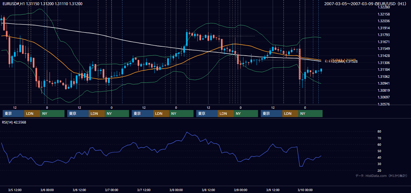Pick the 1.30697 price label
The height and width of the screenshot is (193, 411).
coord(384,97)
